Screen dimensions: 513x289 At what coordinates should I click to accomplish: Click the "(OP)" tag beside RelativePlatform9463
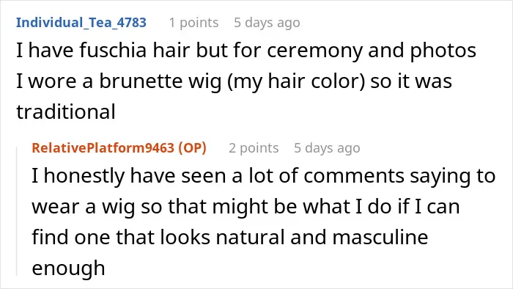[192, 148]
